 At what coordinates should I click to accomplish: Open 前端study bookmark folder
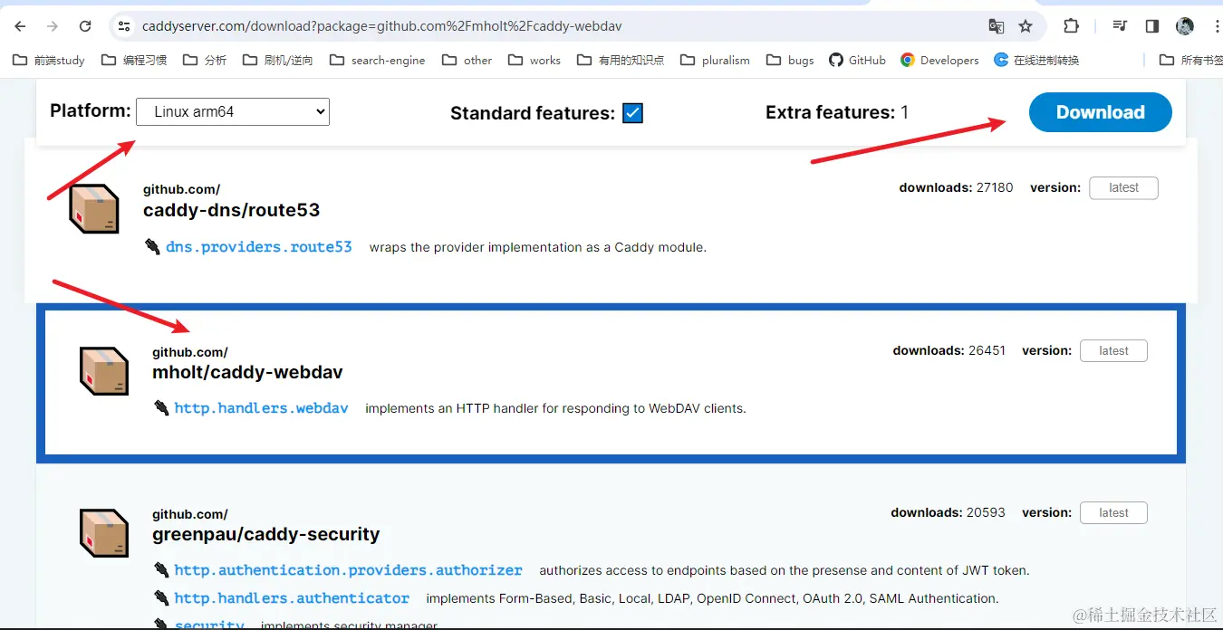point(49,60)
